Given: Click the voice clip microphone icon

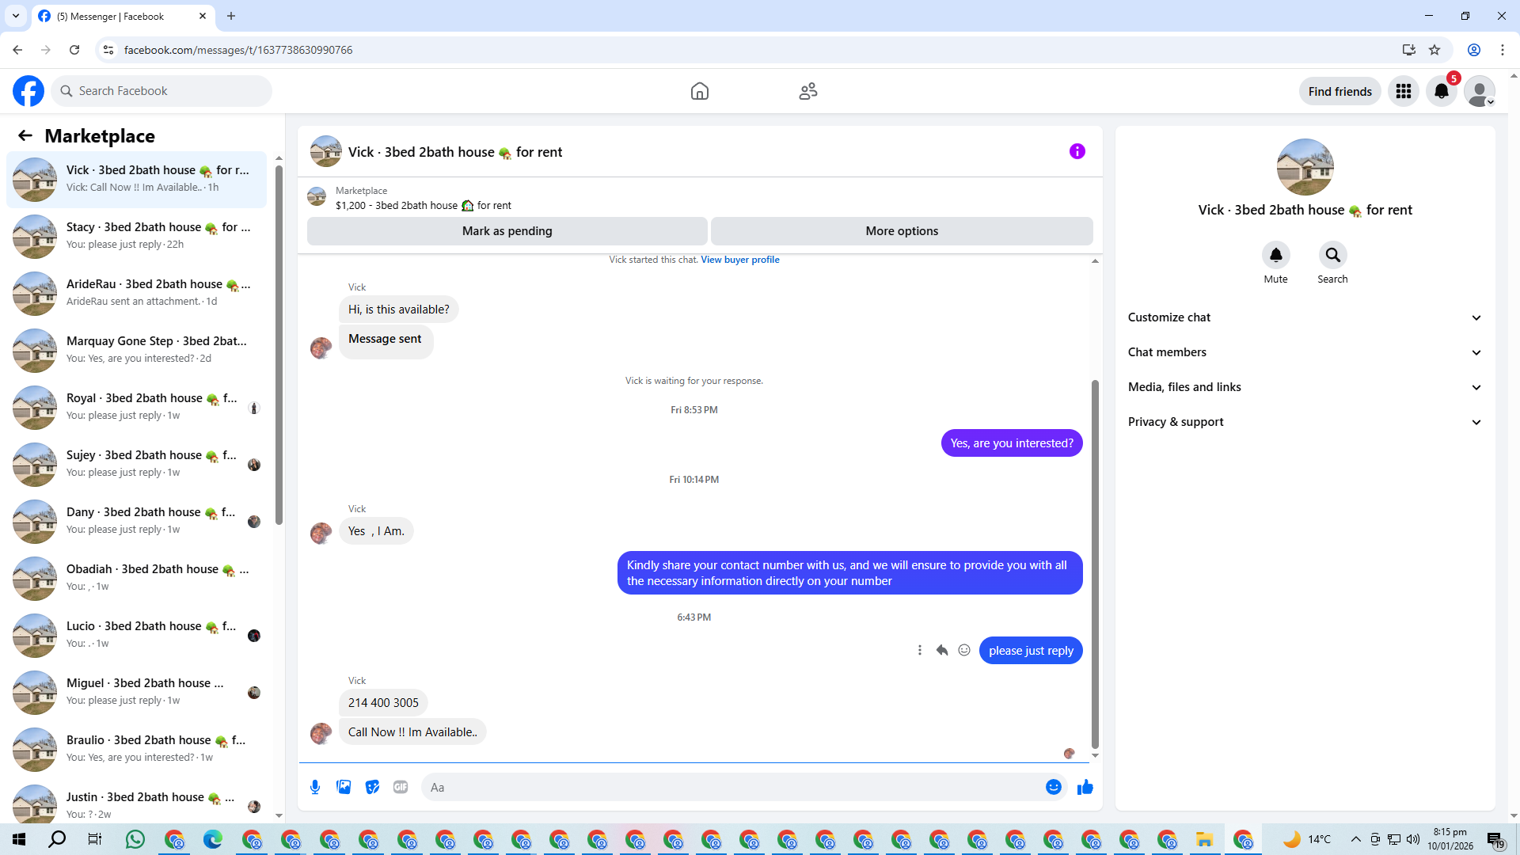Looking at the screenshot, I should [315, 787].
